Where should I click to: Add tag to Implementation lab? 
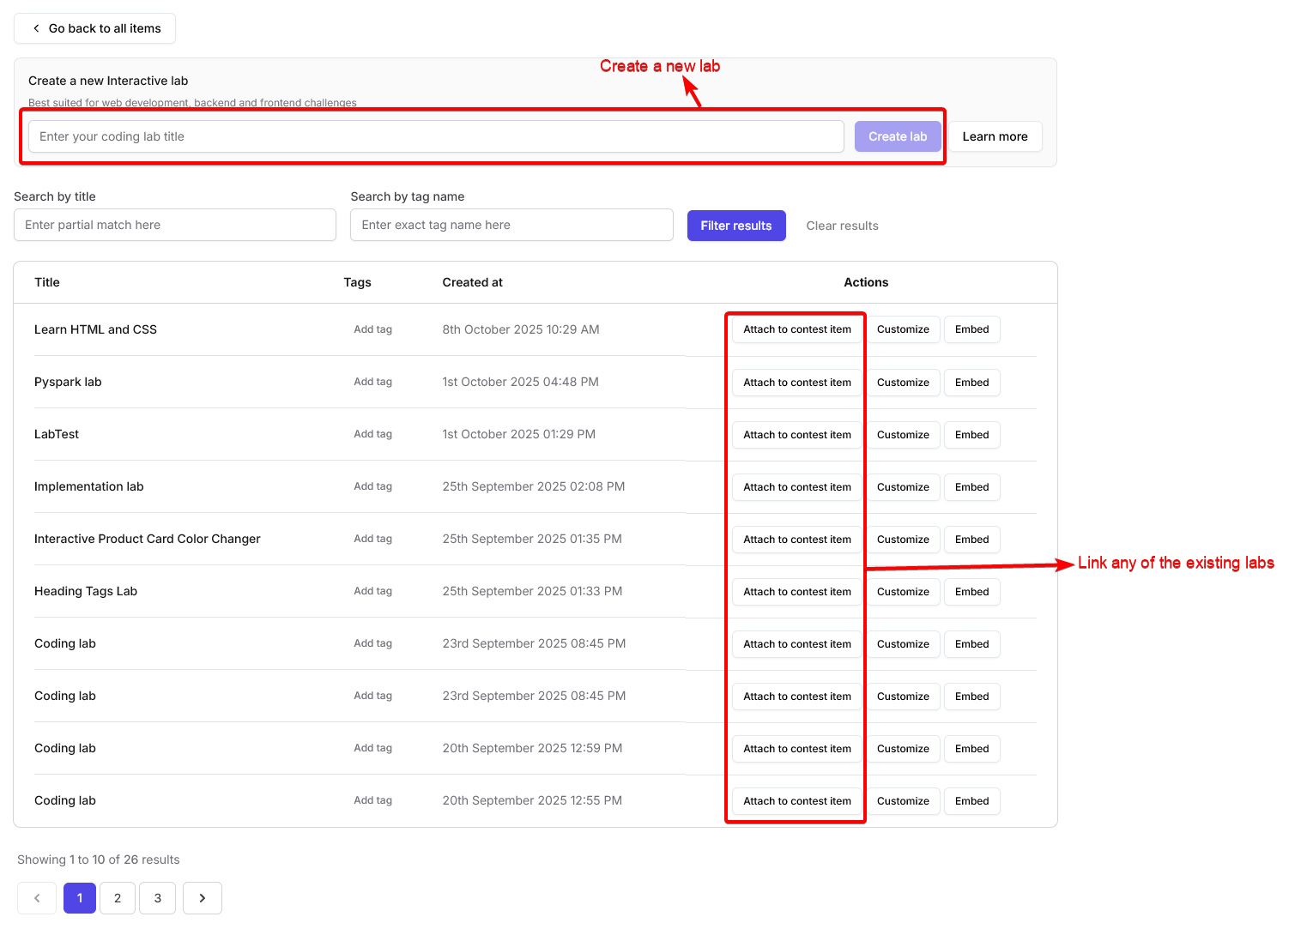[372, 486]
